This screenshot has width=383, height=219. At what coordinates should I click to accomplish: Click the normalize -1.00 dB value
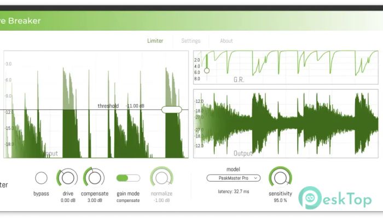coord(162,200)
